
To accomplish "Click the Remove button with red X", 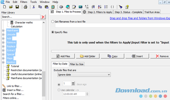I will pyautogui.click(x=160, y=56).
